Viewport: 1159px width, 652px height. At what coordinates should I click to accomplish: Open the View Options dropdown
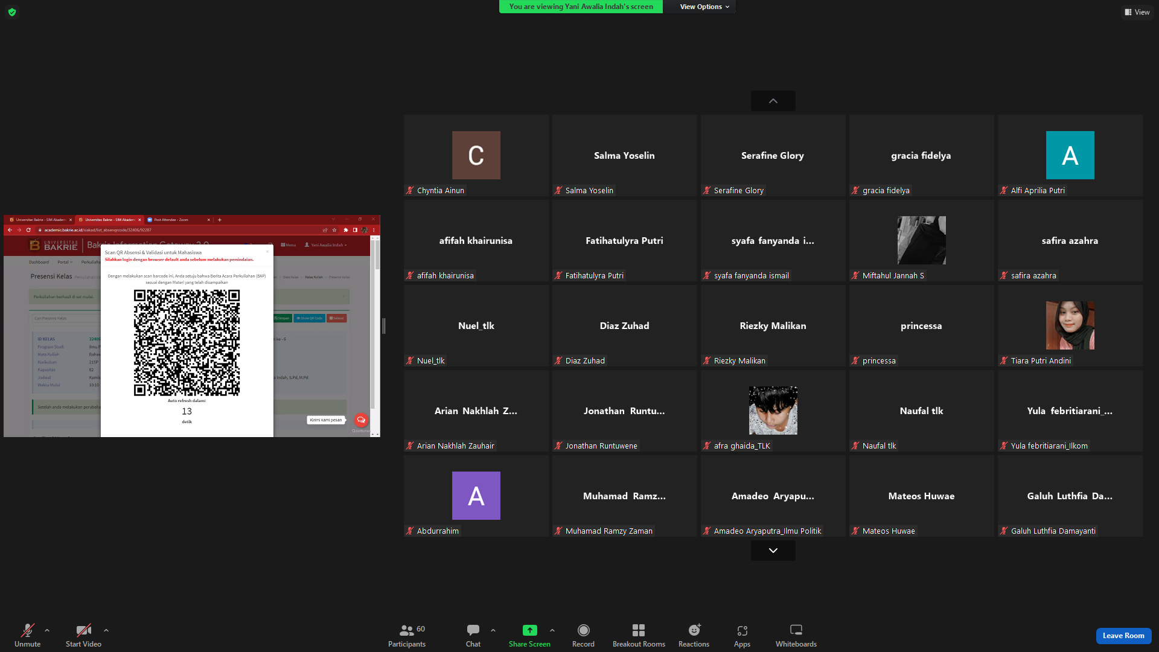pyautogui.click(x=704, y=7)
